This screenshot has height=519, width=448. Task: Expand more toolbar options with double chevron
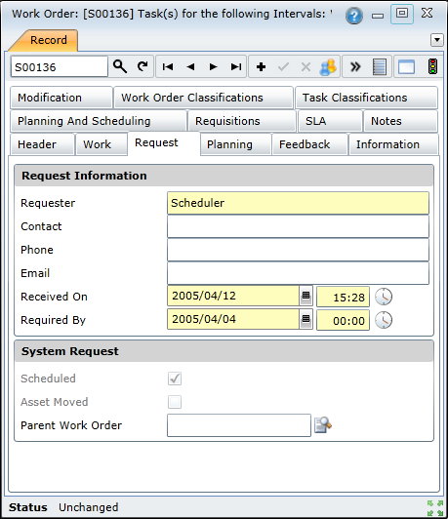point(355,67)
